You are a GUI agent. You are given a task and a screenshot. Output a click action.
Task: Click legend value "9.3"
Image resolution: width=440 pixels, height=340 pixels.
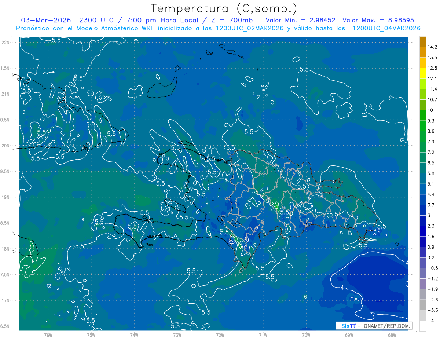click(x=432, y=121)
